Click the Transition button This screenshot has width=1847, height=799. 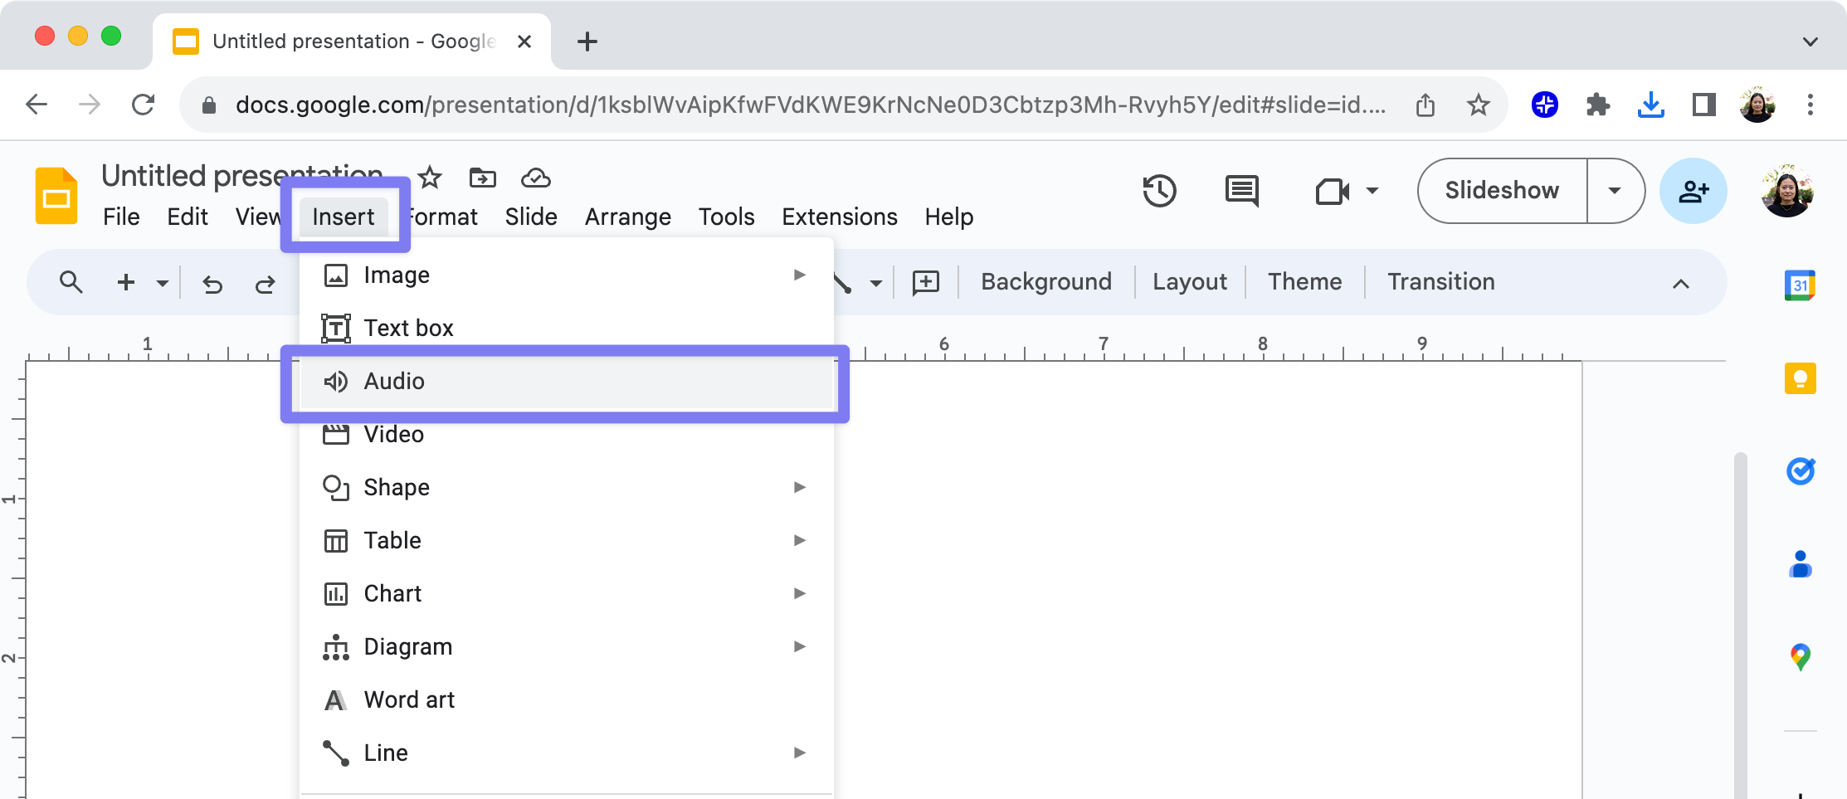[x=1441, y=282]
